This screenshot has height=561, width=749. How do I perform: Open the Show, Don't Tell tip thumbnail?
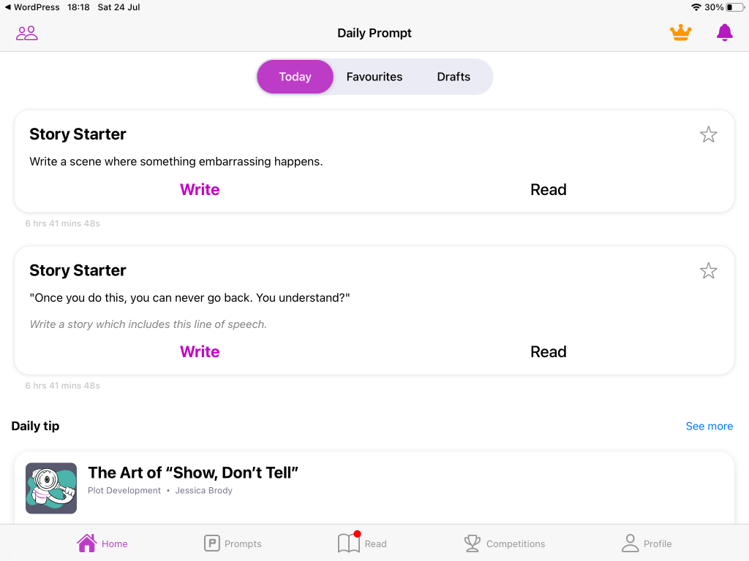pos(51,488)
